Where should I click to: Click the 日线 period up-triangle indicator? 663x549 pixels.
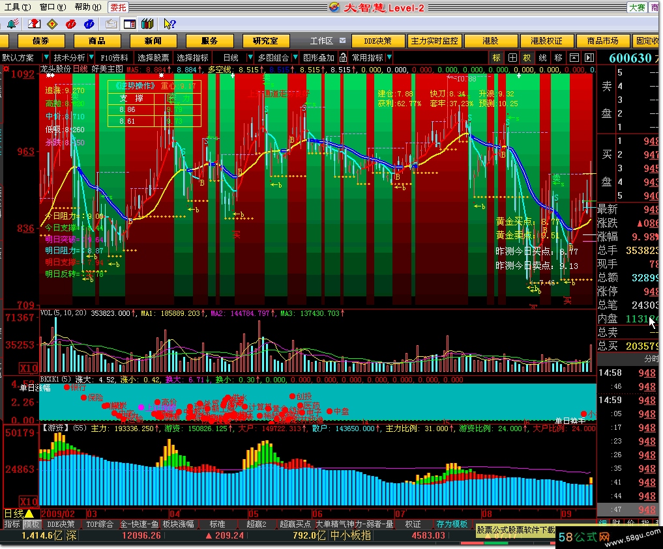click(29, 514)
